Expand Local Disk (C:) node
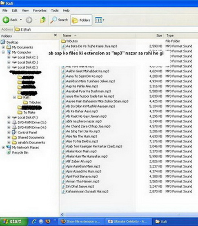 [x=9, y=57]
